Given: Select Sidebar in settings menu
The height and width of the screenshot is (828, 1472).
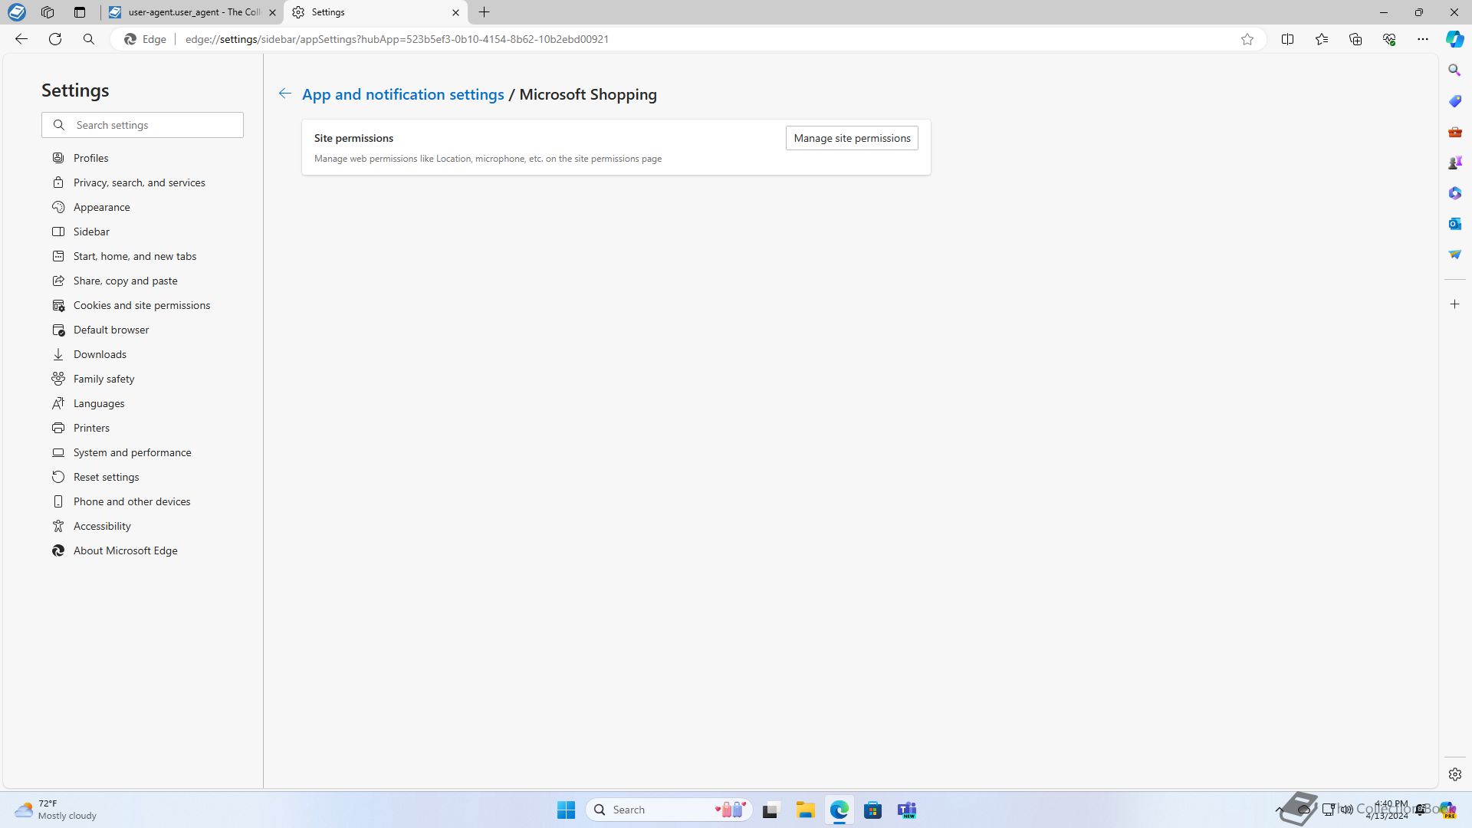Looking at the screenshot, I should click(x=91, y=232).
